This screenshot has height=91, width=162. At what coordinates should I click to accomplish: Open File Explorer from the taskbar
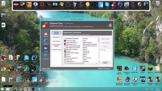[8, 89]
